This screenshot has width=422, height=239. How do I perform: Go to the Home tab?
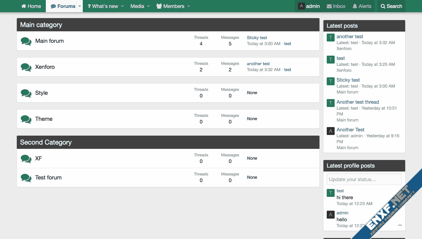pos(31,6)
